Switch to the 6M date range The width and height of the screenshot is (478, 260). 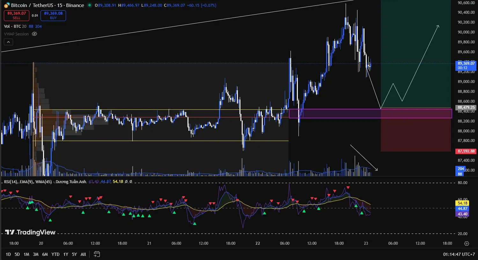(45, 254)
